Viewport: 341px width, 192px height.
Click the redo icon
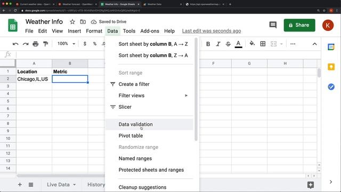pyautogui.click(x=26, y=44)
